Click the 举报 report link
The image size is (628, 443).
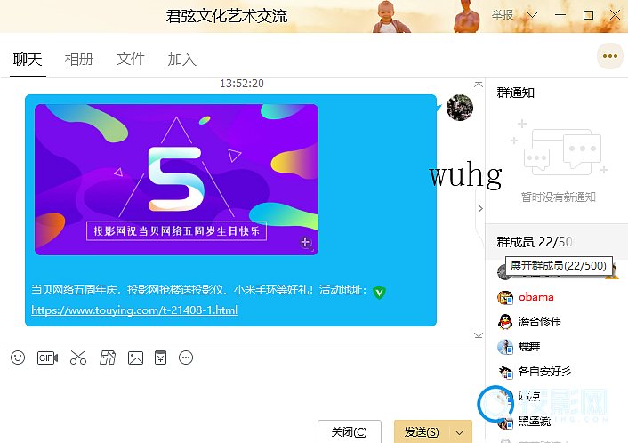tap(503, 15)
